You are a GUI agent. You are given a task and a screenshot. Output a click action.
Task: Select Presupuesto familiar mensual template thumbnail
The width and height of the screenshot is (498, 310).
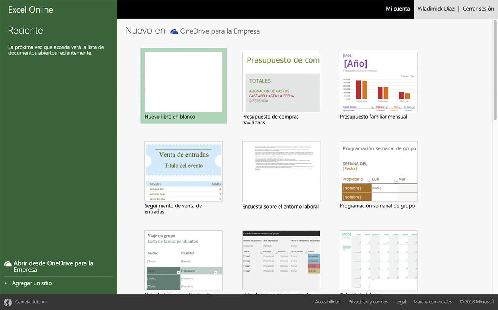click(x=379, y=82)
